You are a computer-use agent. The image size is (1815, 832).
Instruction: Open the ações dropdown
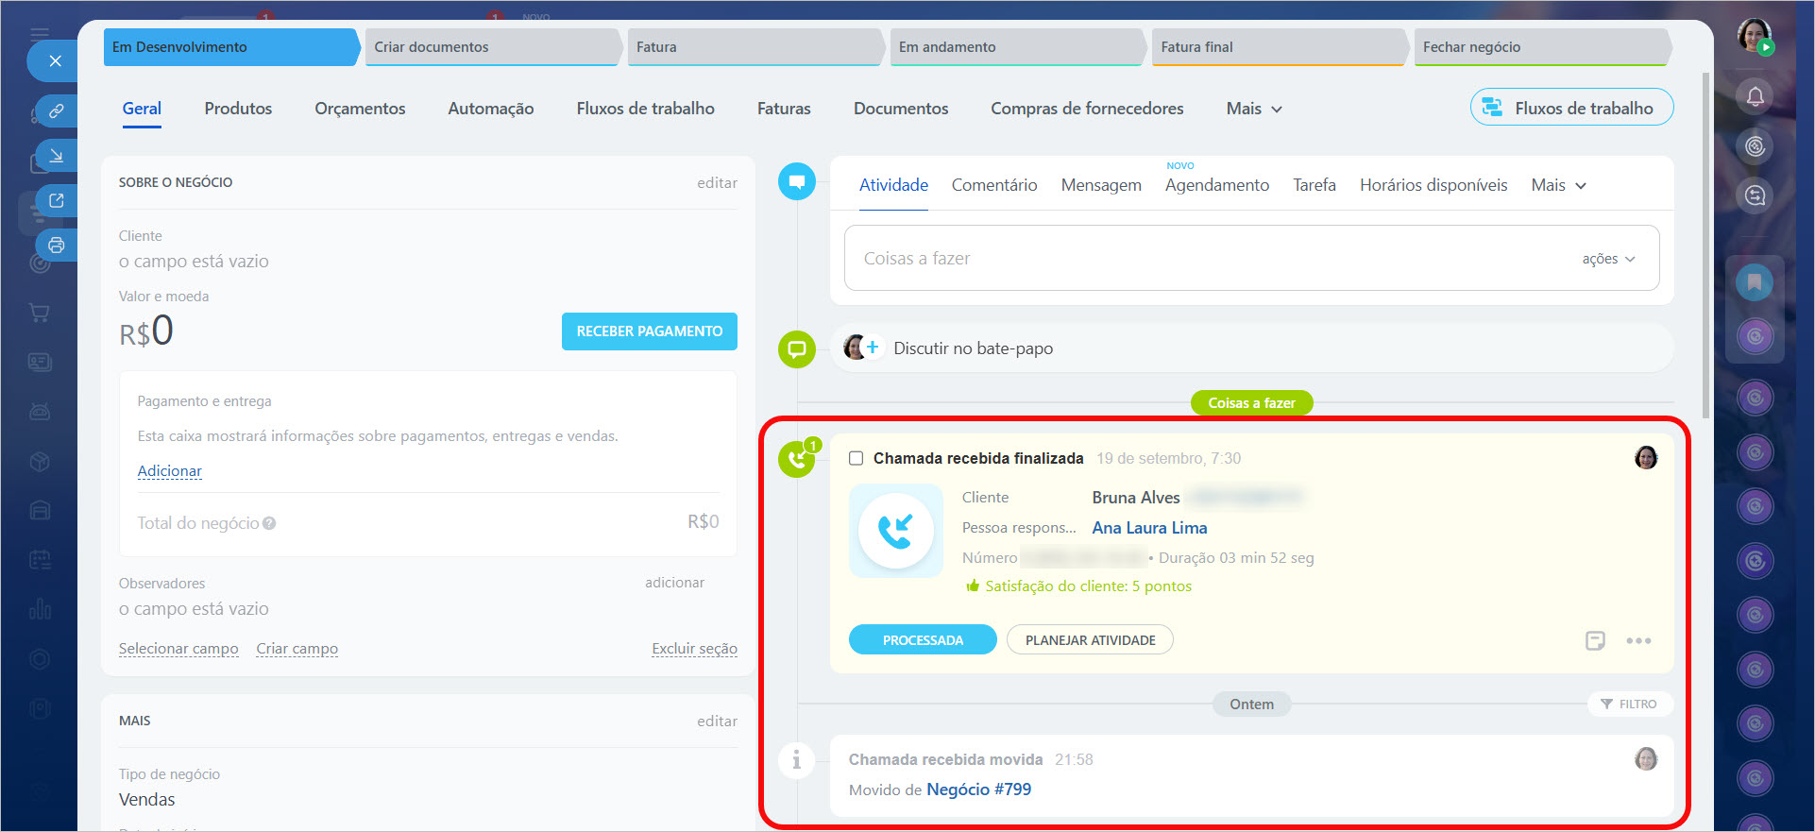(1607, 259)
